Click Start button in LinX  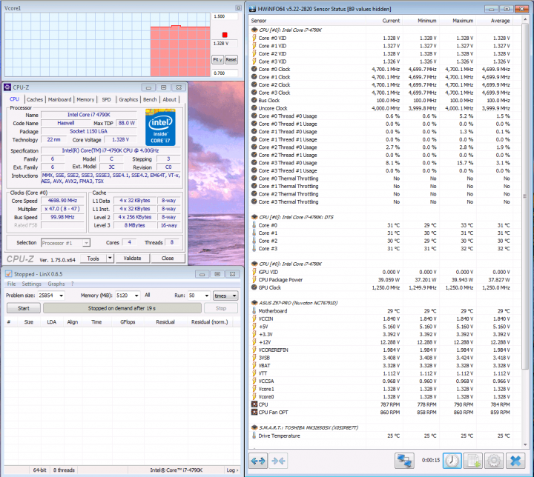point(24,308)
